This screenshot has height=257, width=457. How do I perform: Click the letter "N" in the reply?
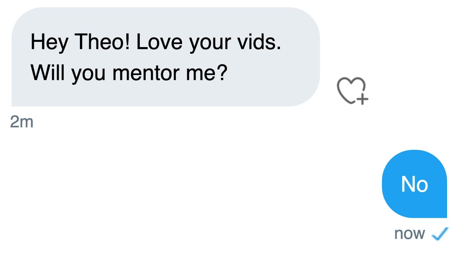[x=408, y=184]
